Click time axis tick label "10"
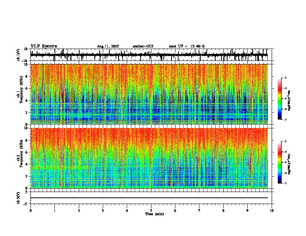The image size is (306, 236). (272, 211)
